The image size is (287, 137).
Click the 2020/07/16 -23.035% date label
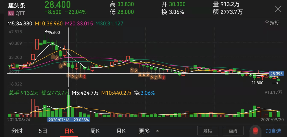coord(69,120)
